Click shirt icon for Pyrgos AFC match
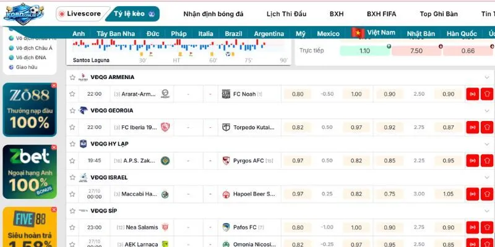Image resolution: width=495 pixels, height=247 pixels. 487,161
